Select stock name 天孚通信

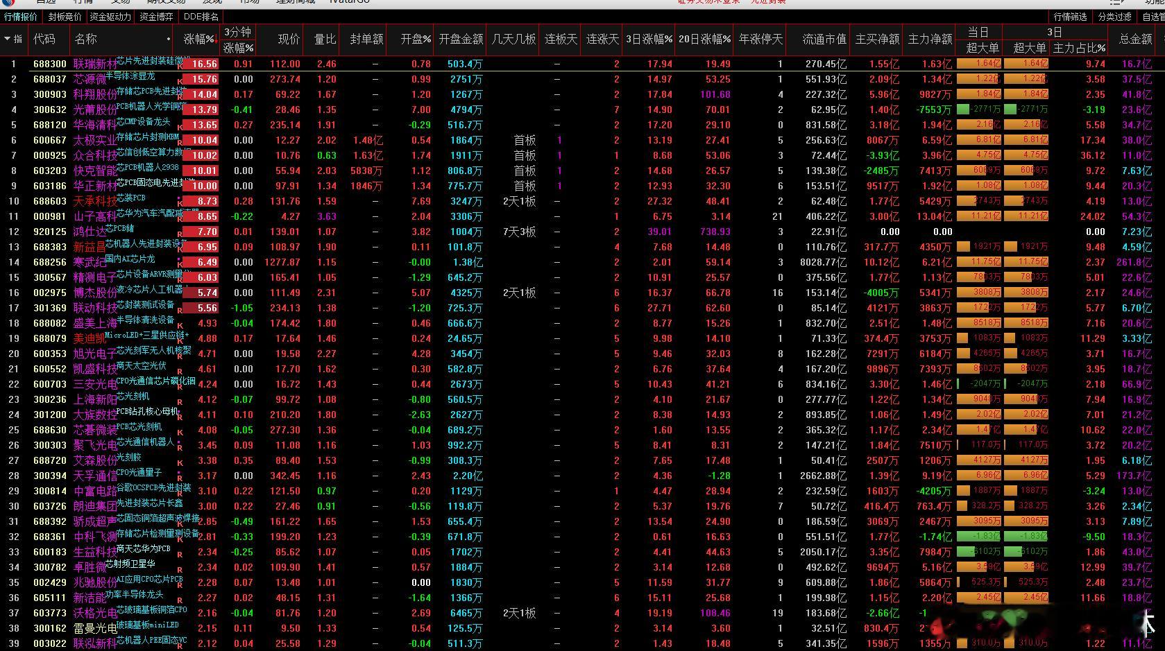pyautogui.click(x=94, y=476)
